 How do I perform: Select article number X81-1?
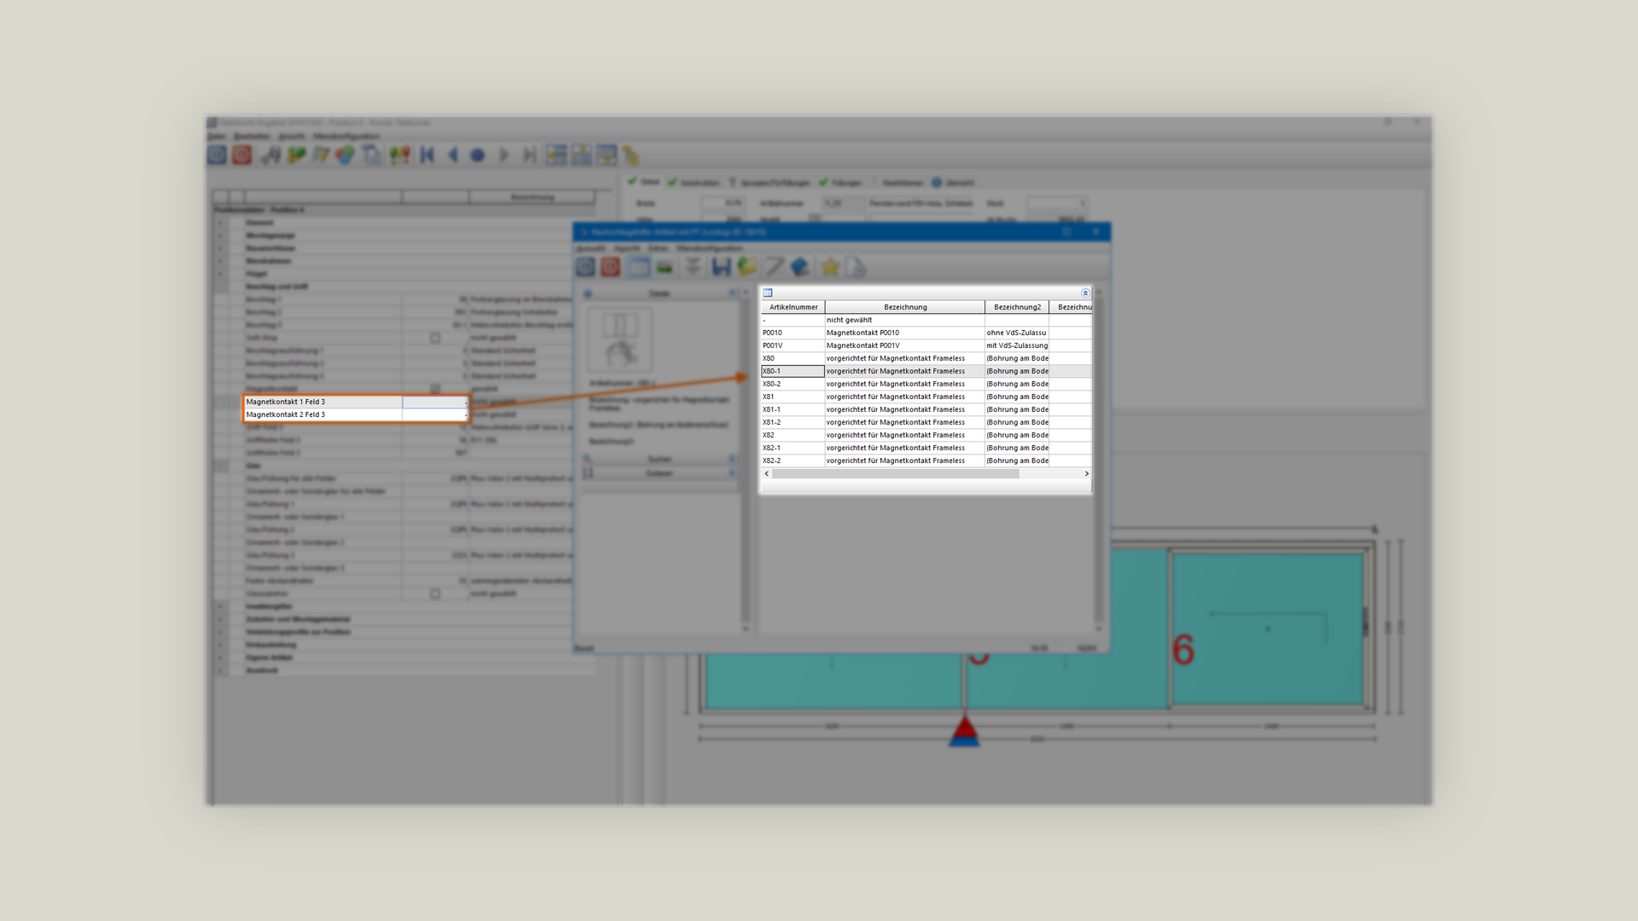pos(793,409)
